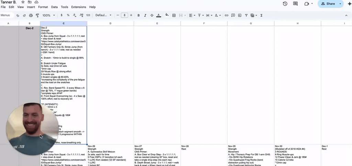Screen dimensions: 352x166
Task: Collapse the toolbar header chevron
Action: pyautogui.click(x=346, y=15)
